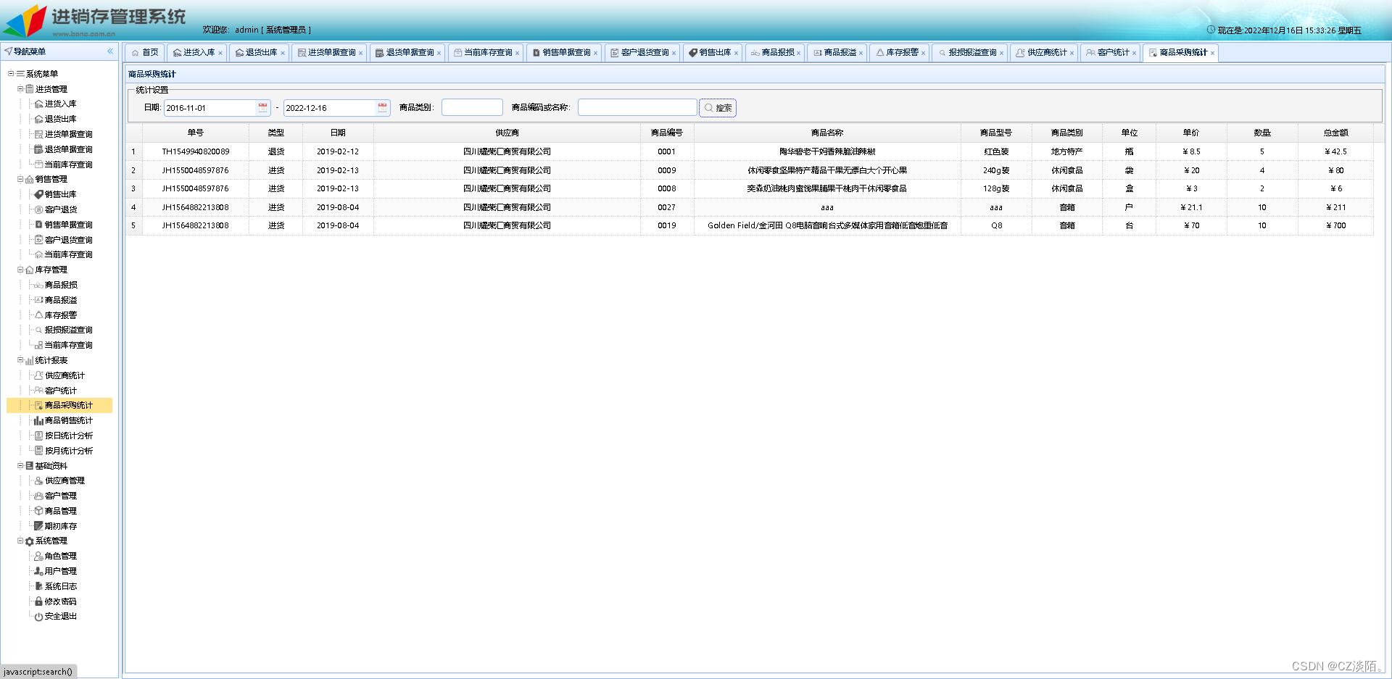
Task: Open 退货单据查询 icon in sidebar
Action: point(39,149)
